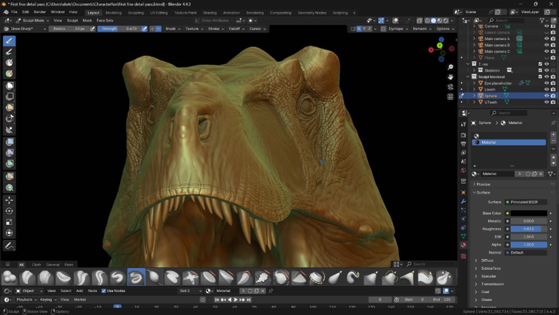Toggle X axis symmetry button
The image size is (559, 315).
359,29
